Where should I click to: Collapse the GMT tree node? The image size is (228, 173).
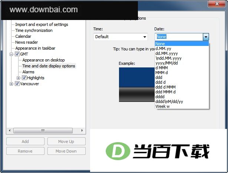(11, 54)
